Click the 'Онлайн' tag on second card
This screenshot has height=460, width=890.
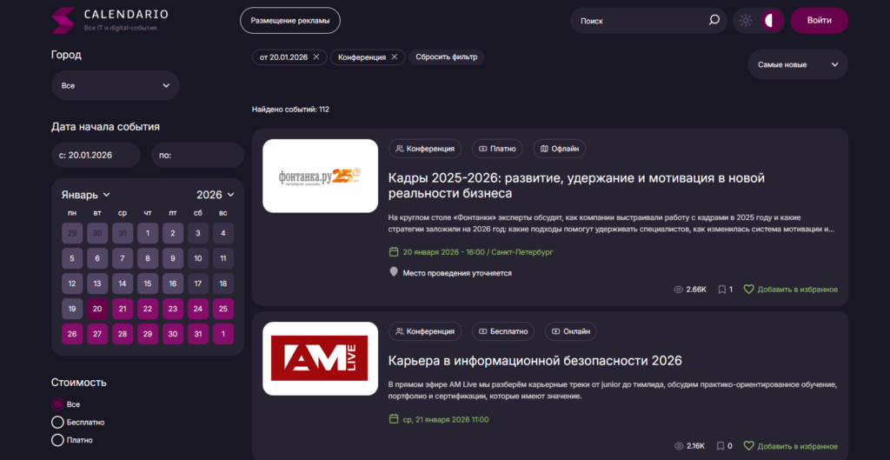(570, 331)
